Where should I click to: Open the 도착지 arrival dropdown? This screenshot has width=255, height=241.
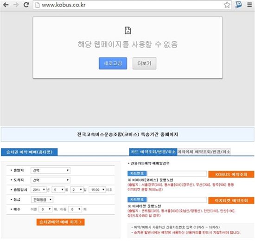pos(51,180)
